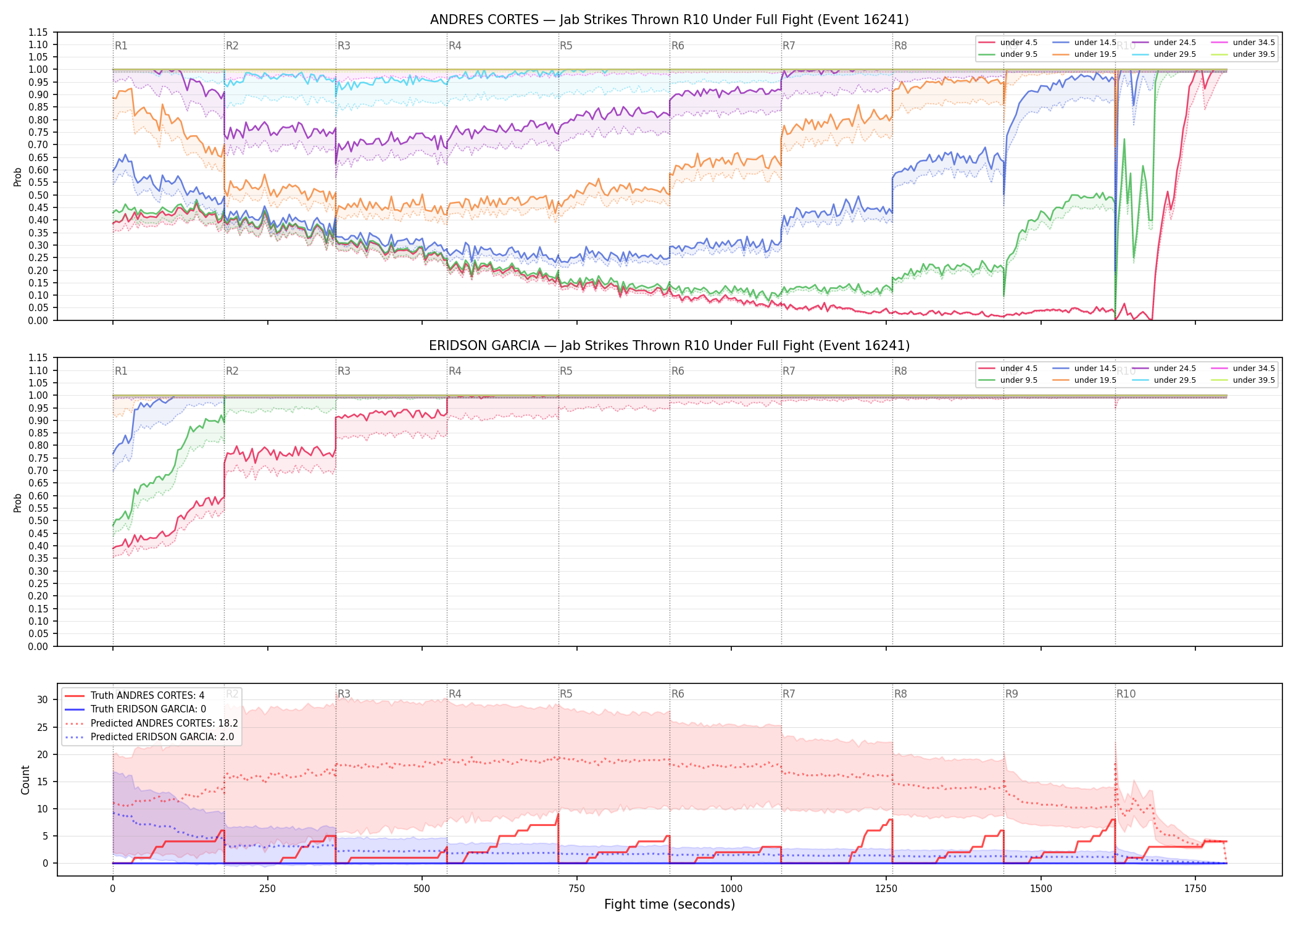The height and width of the screenshot is (926, 1296).
Task: Click the R1 round marker in the Andres Cortes chart
Action: [x=121, y=46]
